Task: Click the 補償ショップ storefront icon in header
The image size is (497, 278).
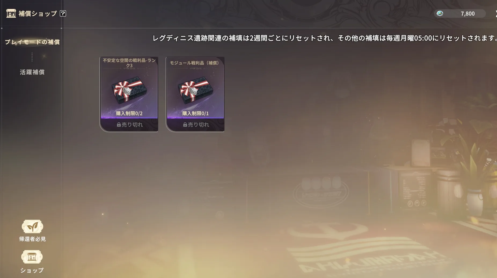Action: tap(11, 13)
